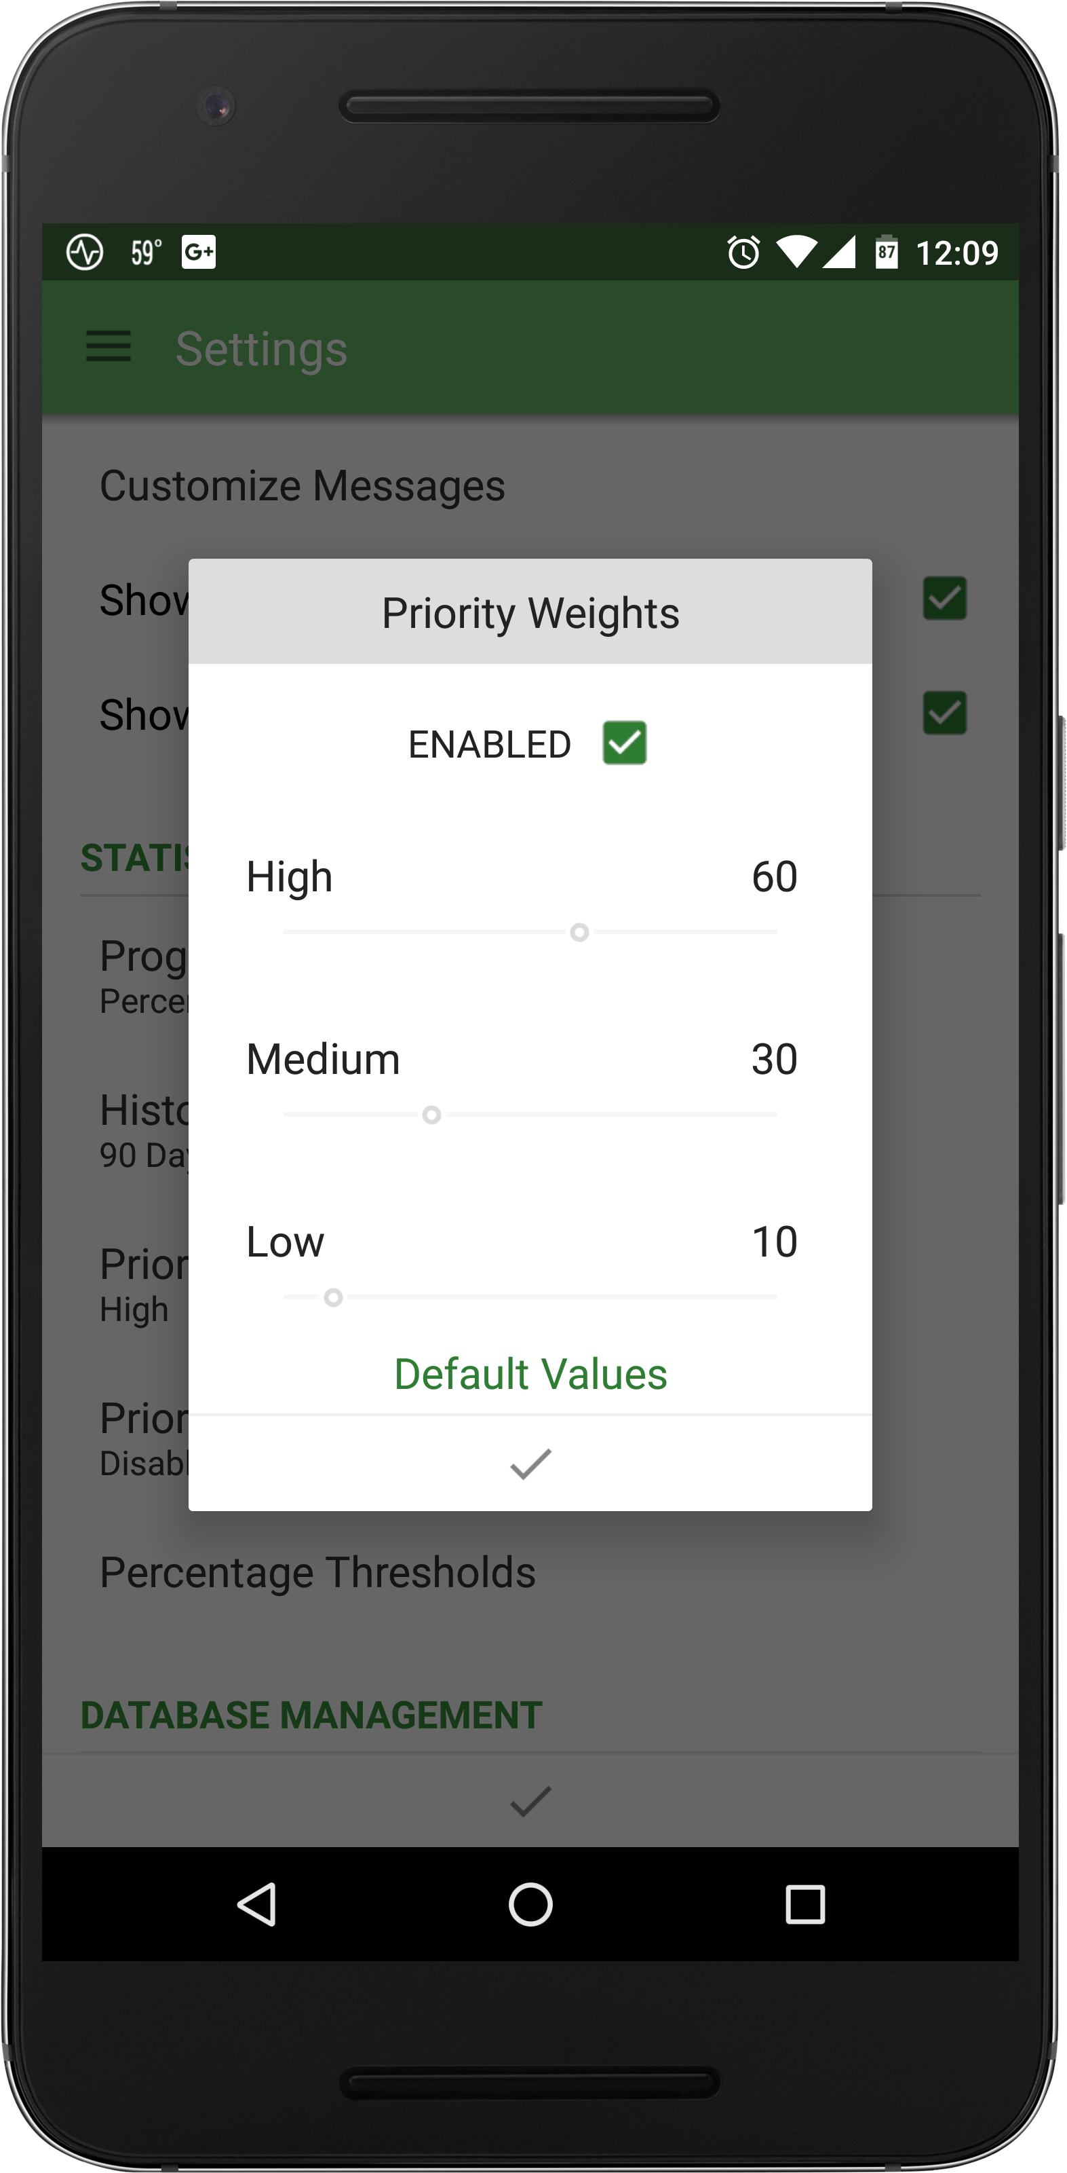The height and width of the screenshot is (2173, 1067).
Task: Tap the activity pulse status icon
Action: (x=85, y=253)
